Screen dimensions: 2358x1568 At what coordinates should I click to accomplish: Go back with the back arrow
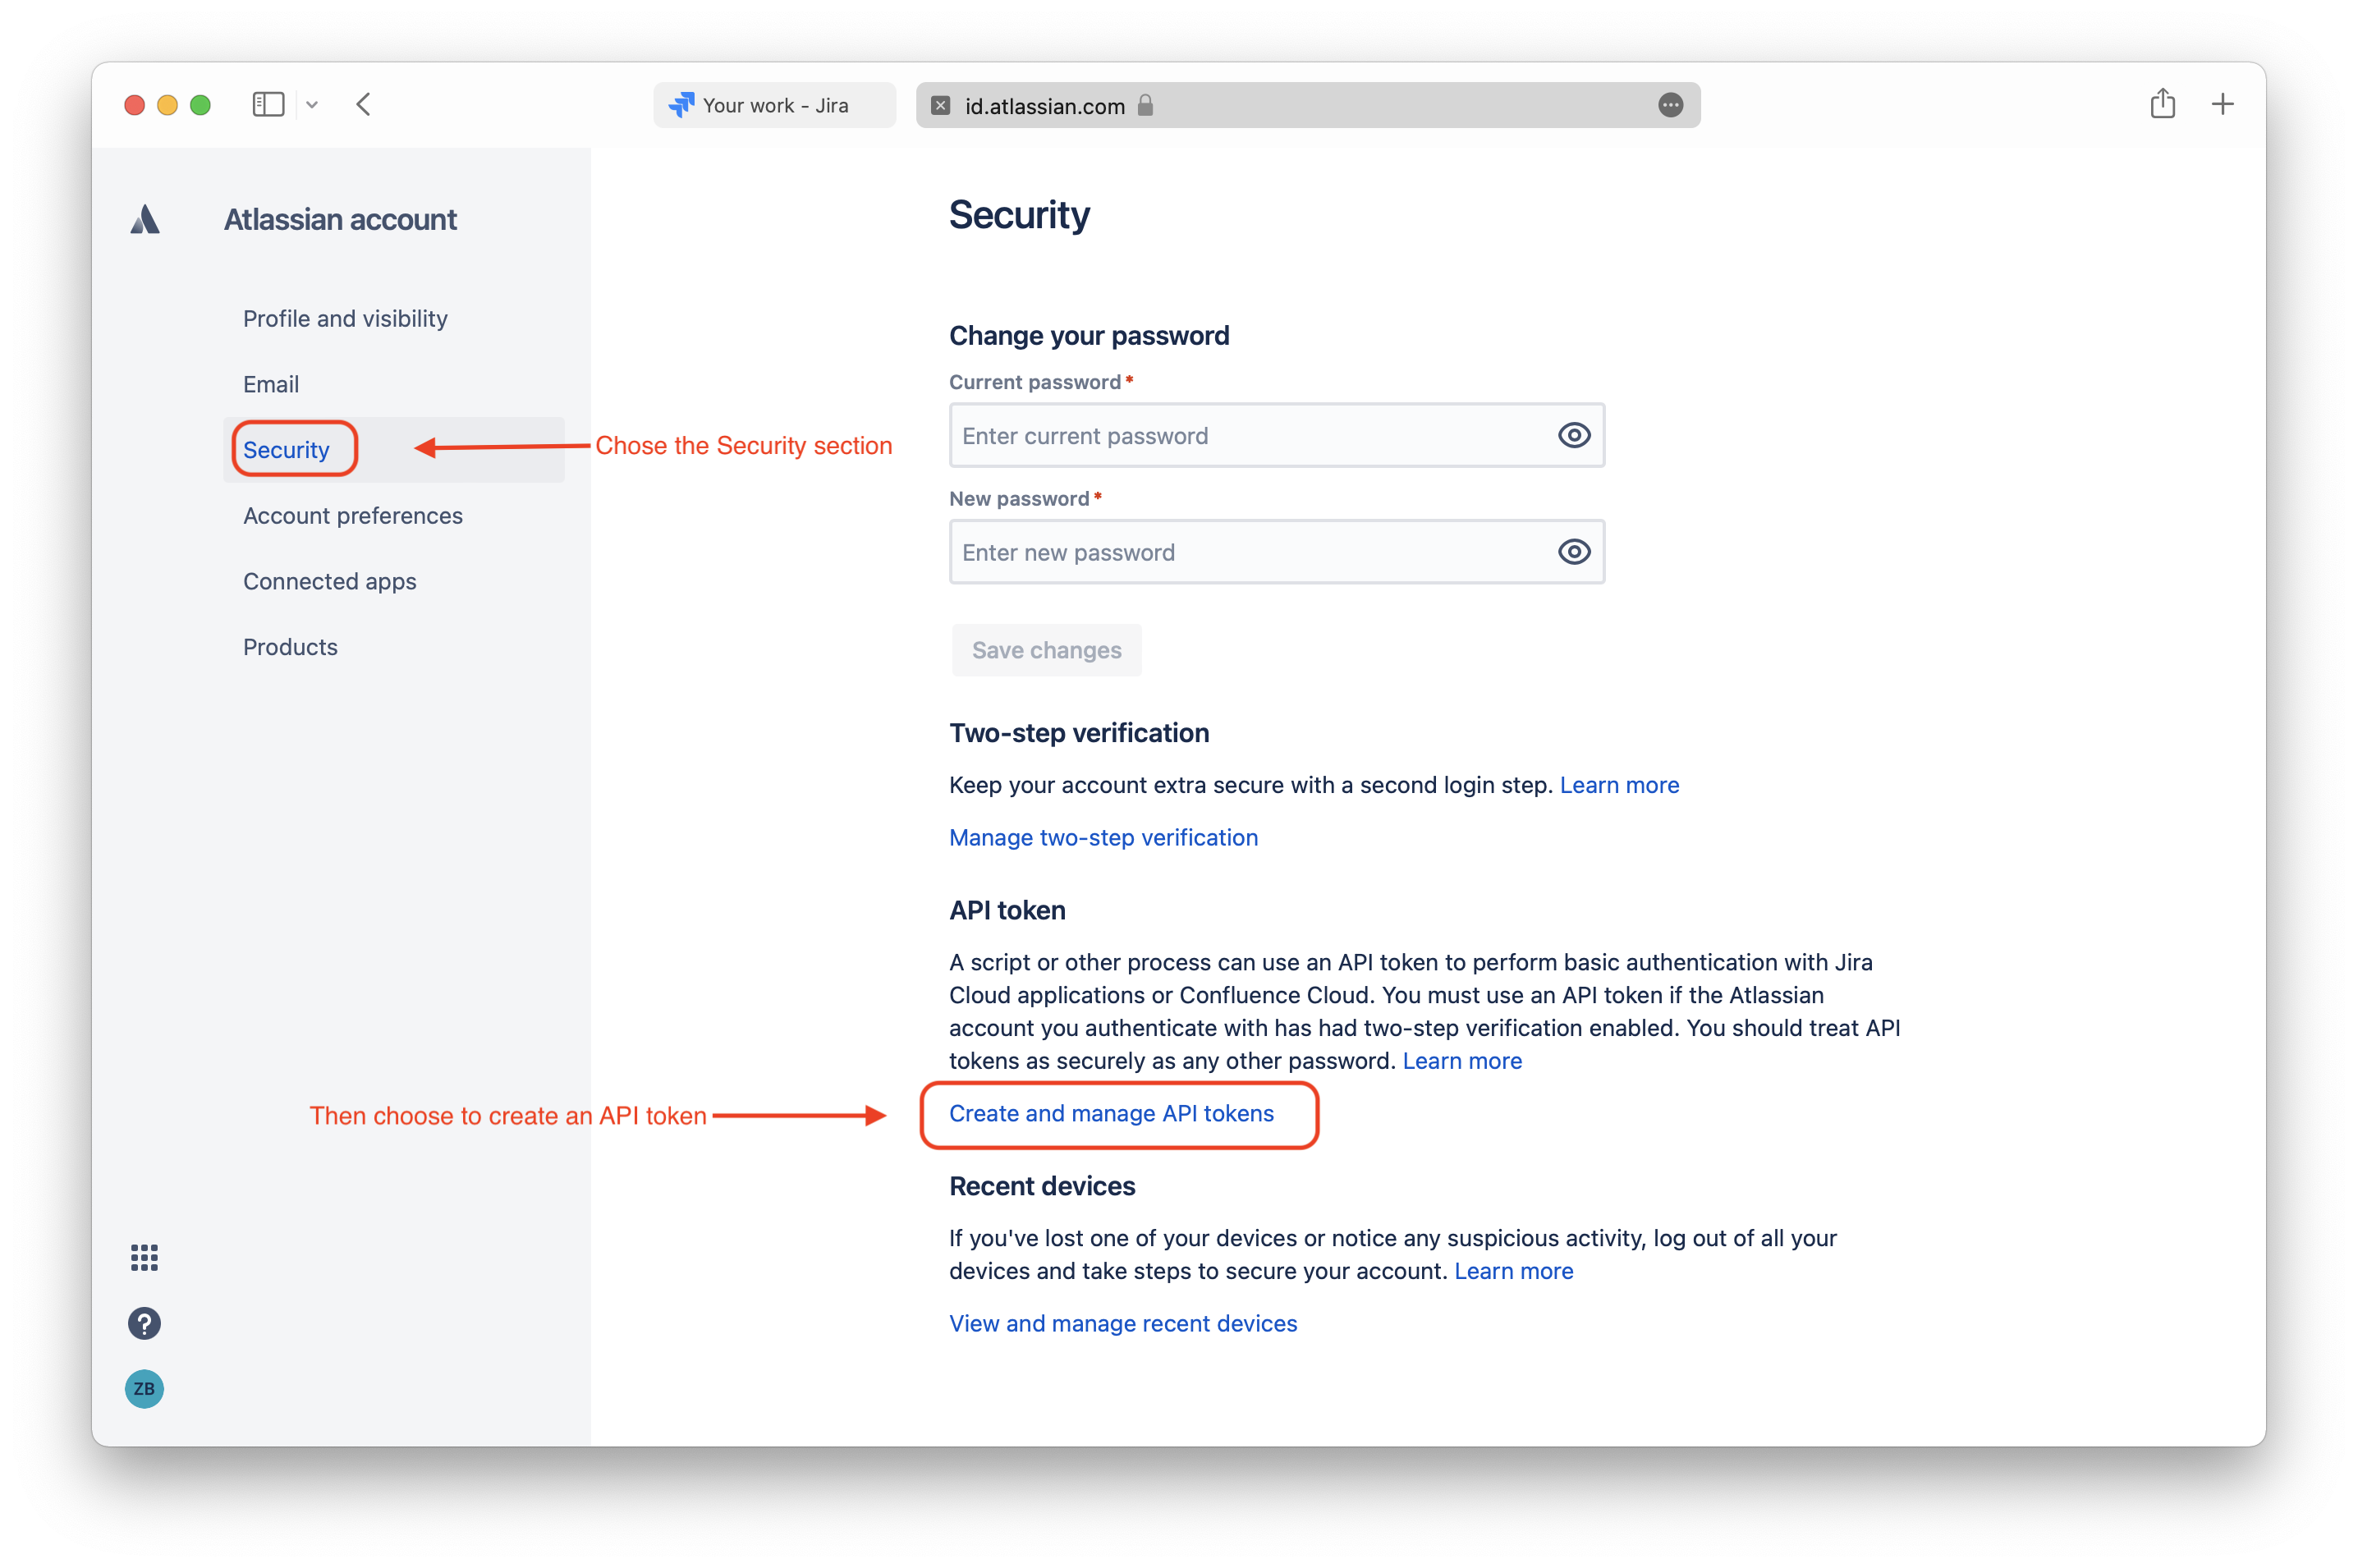pos(364,104)
